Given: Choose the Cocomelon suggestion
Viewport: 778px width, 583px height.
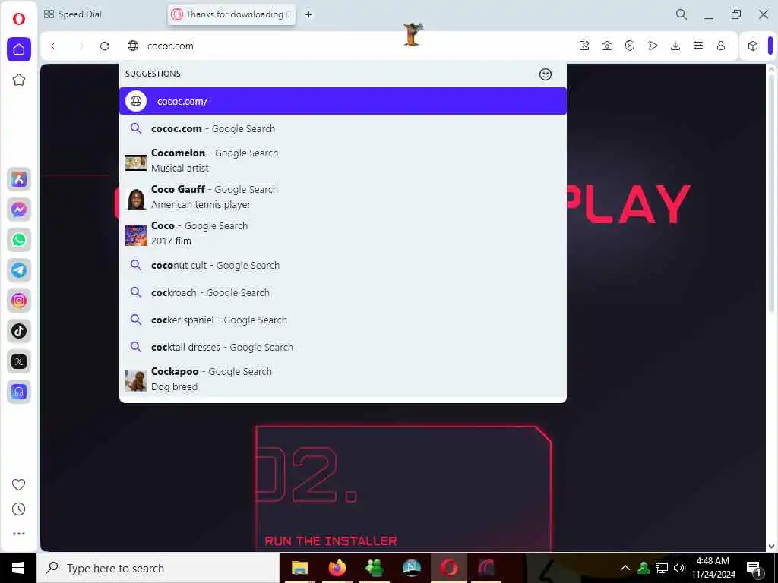Looking at the screenshot, I should (x=343, y=160).
